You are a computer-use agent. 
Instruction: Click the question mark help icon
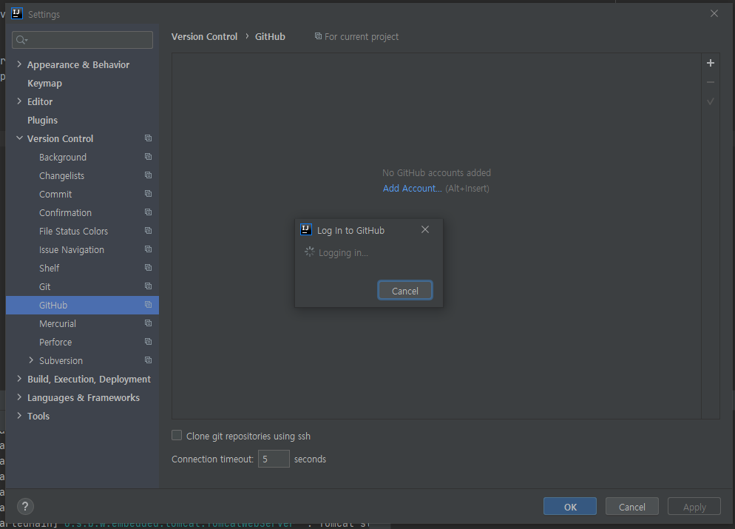pyautogui.click(x=25, y=507)
